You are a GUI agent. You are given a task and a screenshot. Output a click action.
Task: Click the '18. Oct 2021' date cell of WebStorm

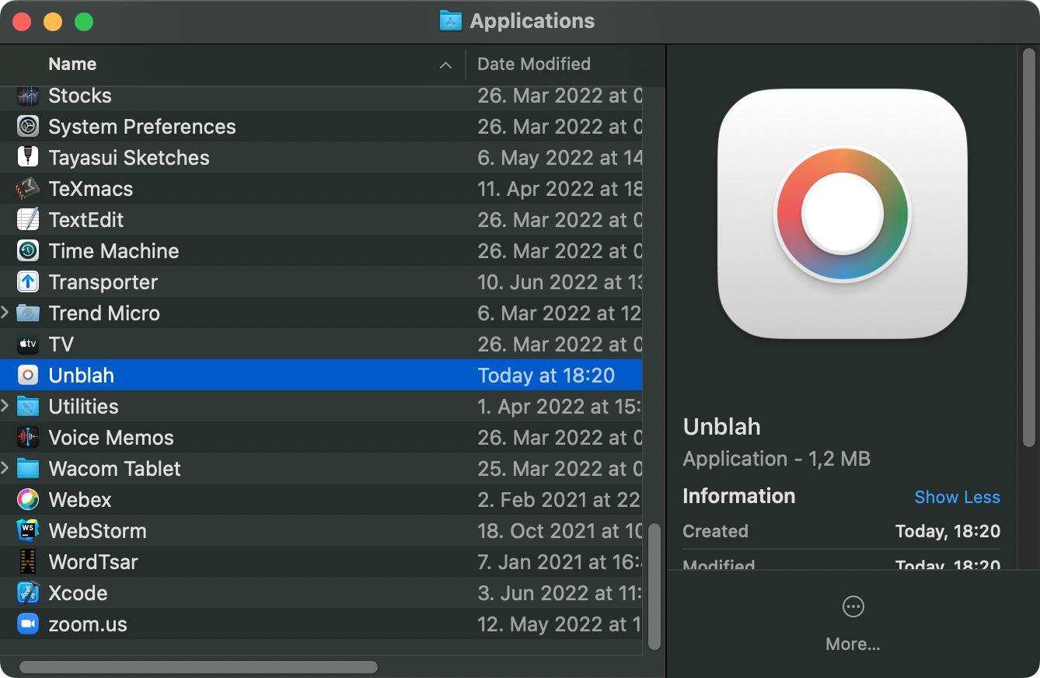(560, 531)
